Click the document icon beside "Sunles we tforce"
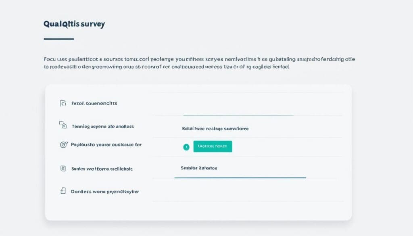 click(x=63, y=169)
